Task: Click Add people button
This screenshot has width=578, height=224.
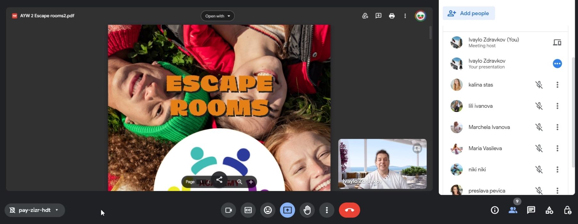Action: pyautogui.click(x=469, y=13)
